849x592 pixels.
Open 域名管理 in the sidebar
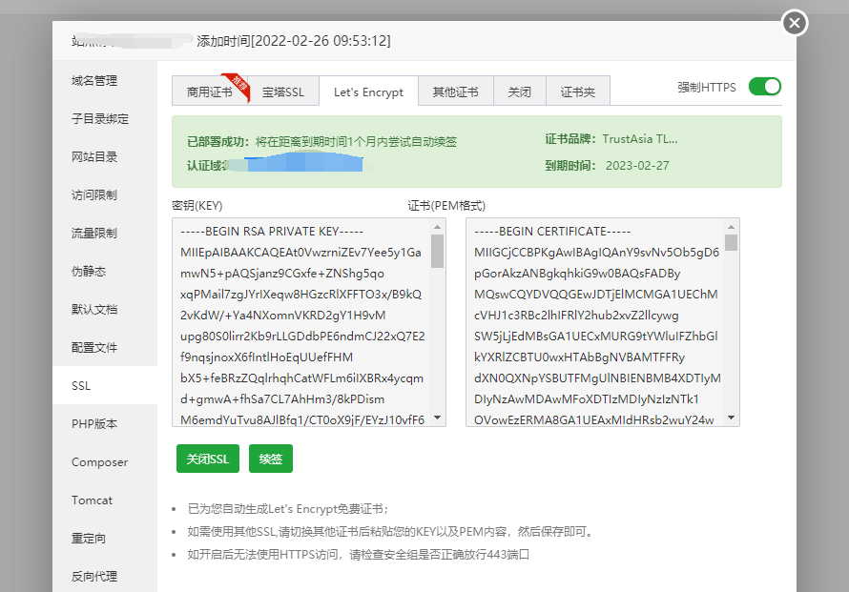click(x=105, y=81)
